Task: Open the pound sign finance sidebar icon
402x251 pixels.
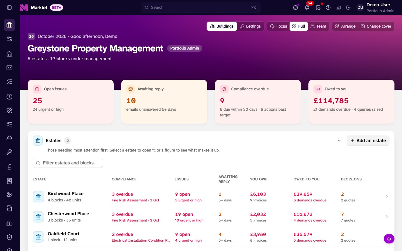Action: (x=9, y=167)
